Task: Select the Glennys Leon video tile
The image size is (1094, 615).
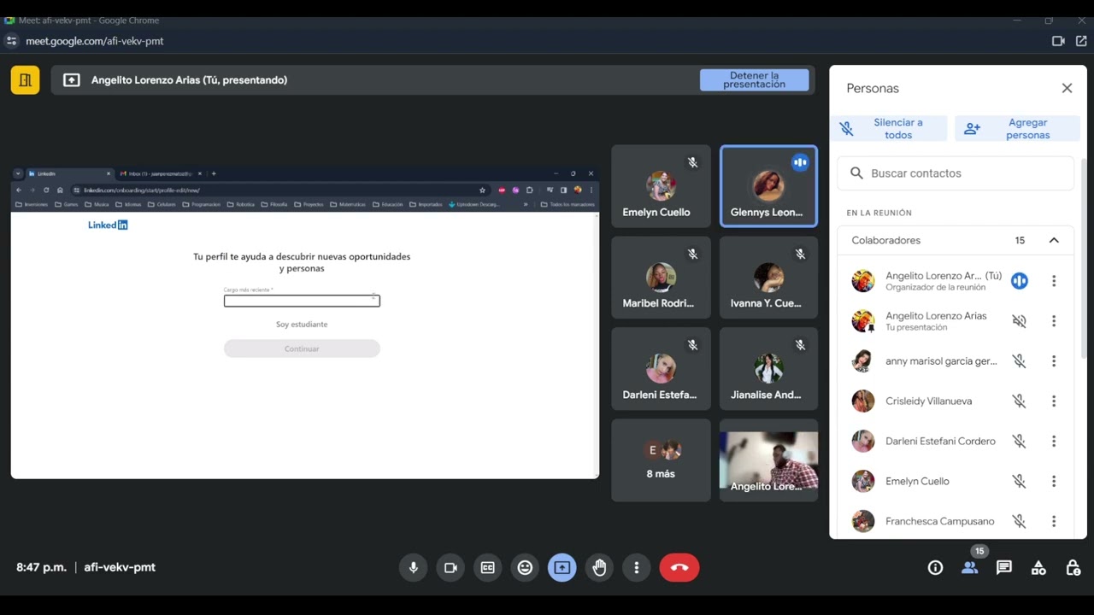Action: point(768,186)
